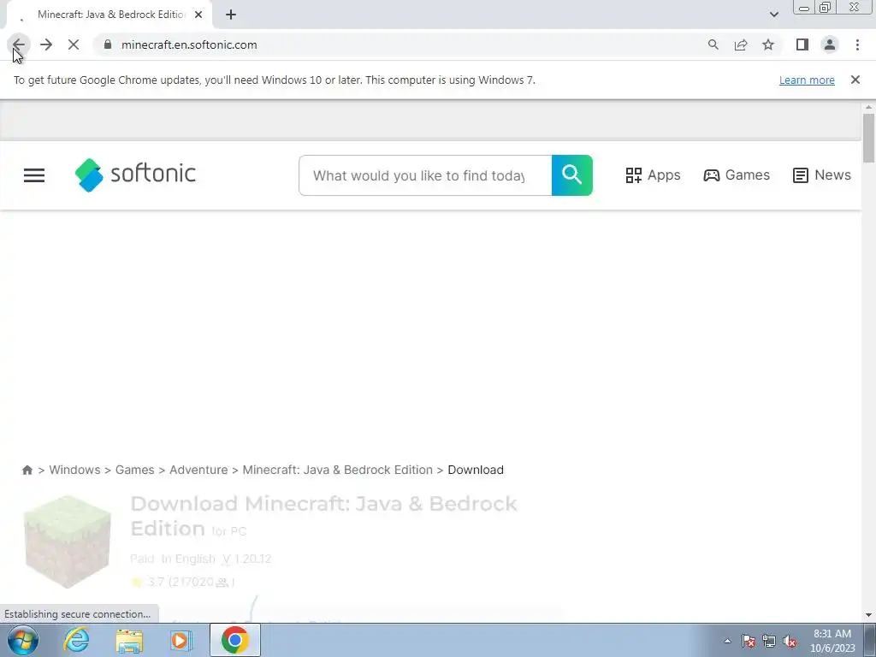Go forward with the browser forward arrow
Screen dimensions: 876x657
tap(46, 44)
